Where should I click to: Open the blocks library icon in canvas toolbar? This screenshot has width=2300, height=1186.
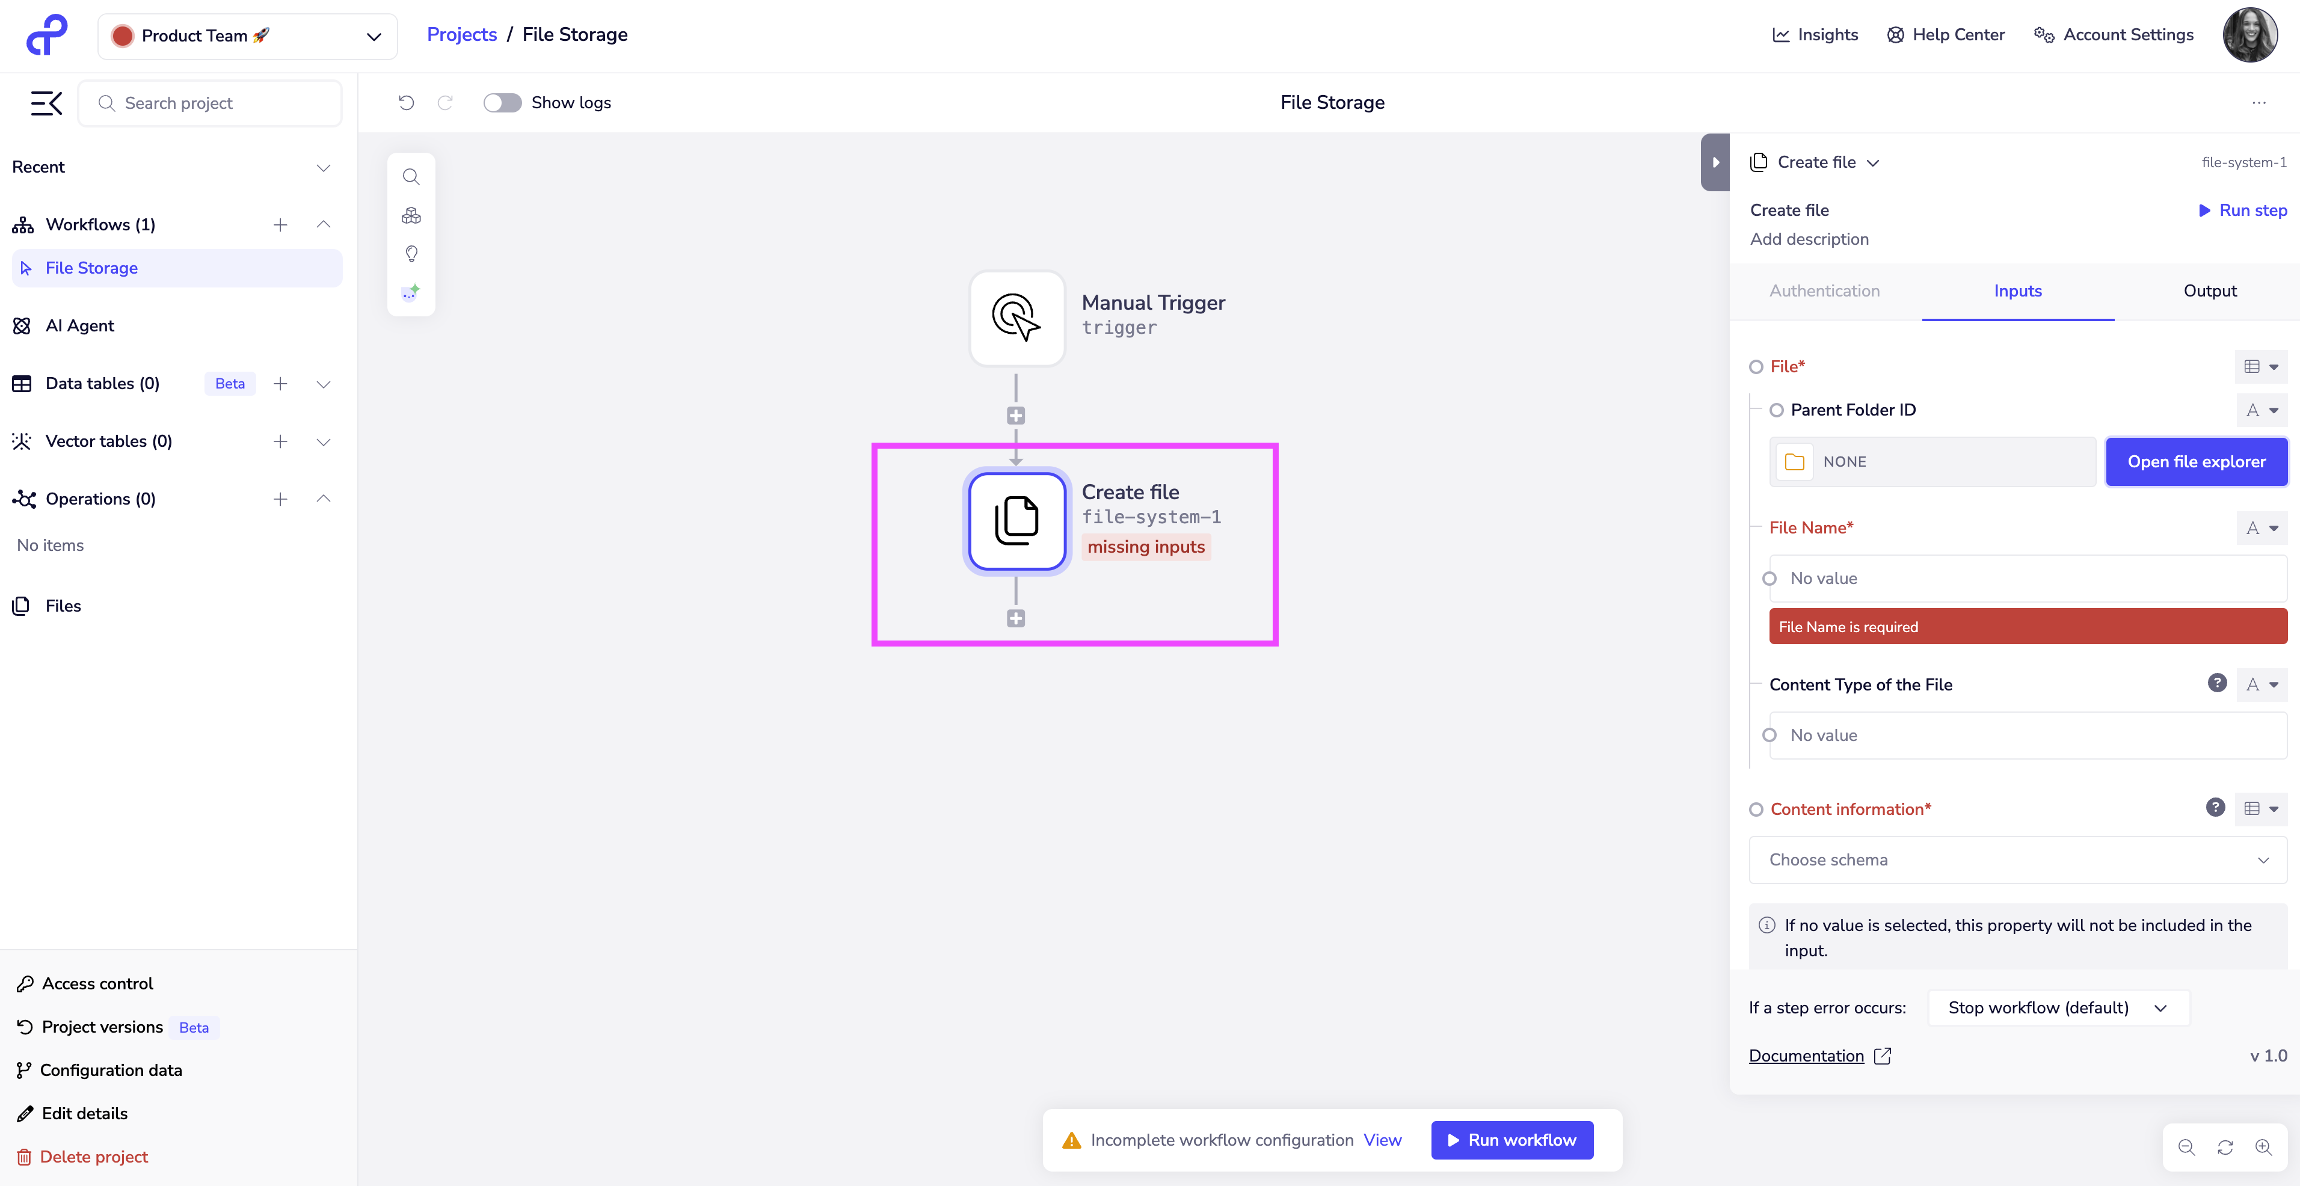coord(411,215)
